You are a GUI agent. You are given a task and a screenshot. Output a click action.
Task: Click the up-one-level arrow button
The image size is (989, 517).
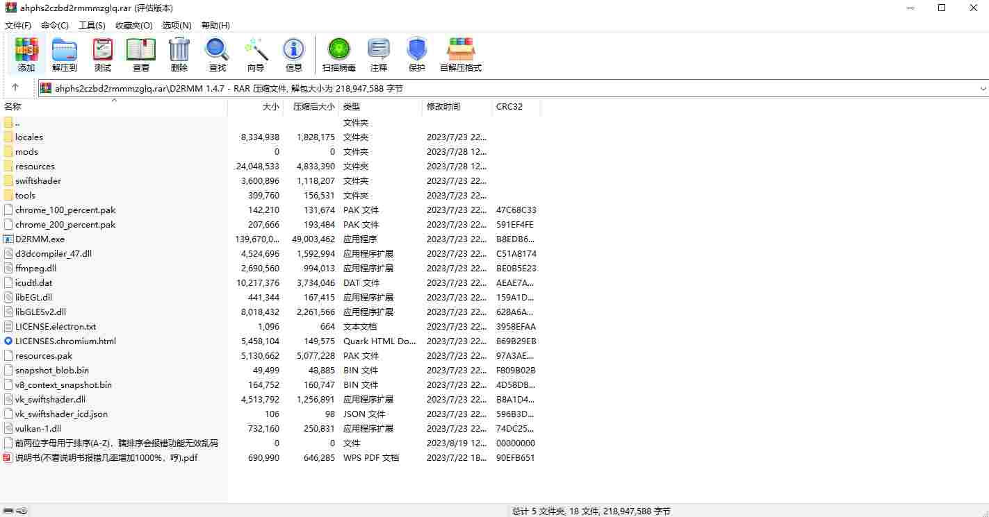point(15,88)
